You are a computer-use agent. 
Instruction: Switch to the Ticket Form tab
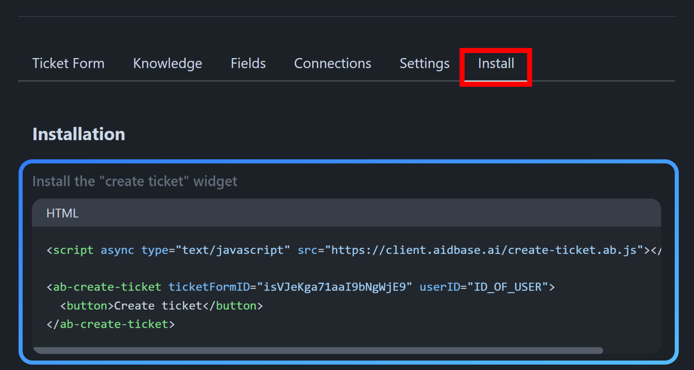(x=68, y=63)
